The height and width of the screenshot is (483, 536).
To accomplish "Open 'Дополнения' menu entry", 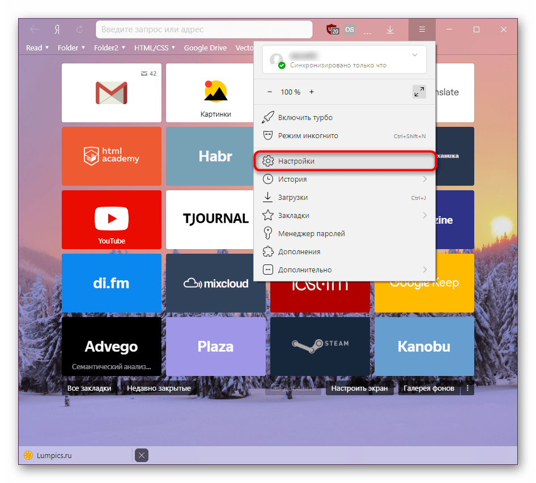I will pos(344,251).
